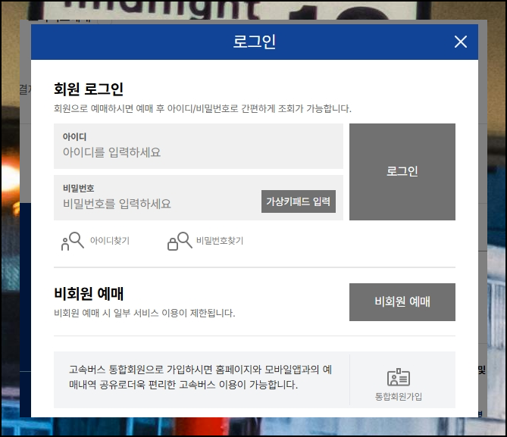
Task: Close the 로그인 dialog with X icon
Action: 461,42
